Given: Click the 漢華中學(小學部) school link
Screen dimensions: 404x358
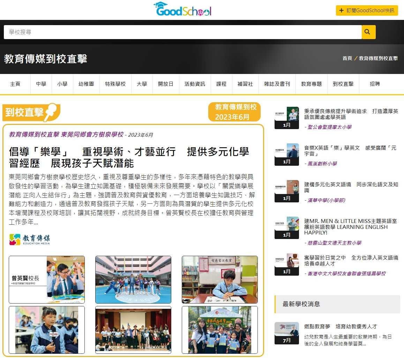Looking at the screenshot, I should [x=327, y=200].
